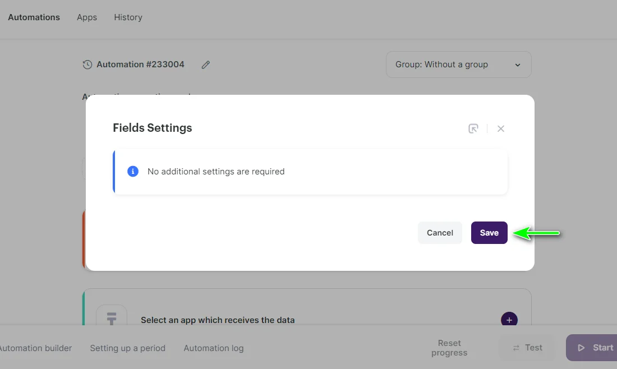The image size is (617, 369).
Task: View the Automation log
Action: [x=213, y=348]
